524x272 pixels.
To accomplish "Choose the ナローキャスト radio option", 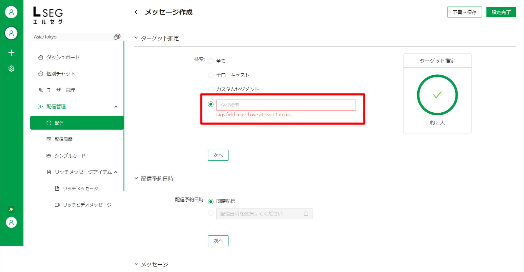I will click(211, 75).
